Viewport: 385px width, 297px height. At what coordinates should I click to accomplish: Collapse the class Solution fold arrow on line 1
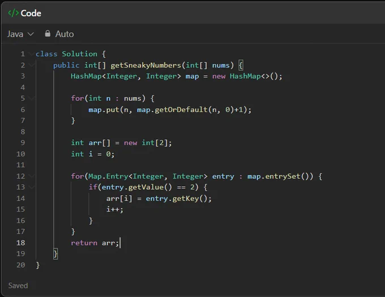click(31, 54)
